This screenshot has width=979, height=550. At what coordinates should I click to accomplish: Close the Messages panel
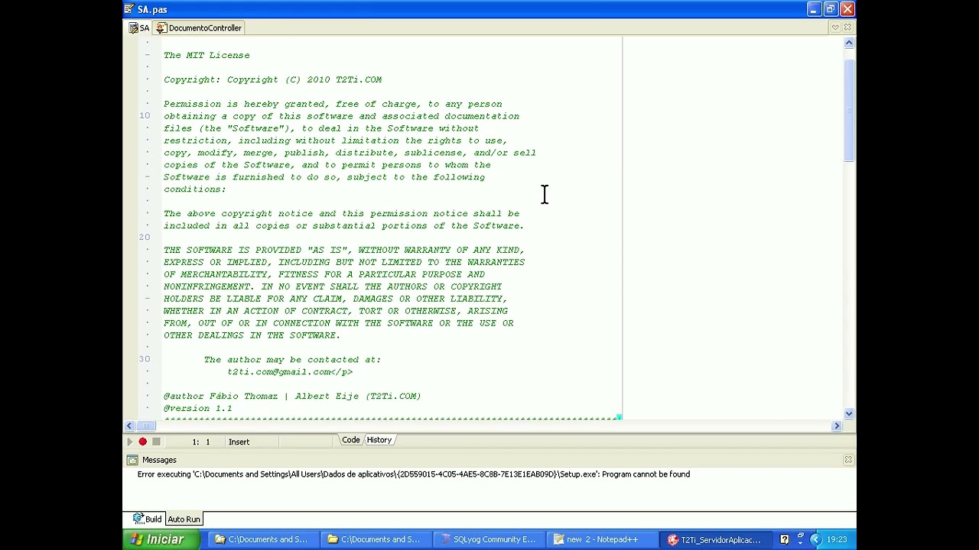(x=847, y=459)
